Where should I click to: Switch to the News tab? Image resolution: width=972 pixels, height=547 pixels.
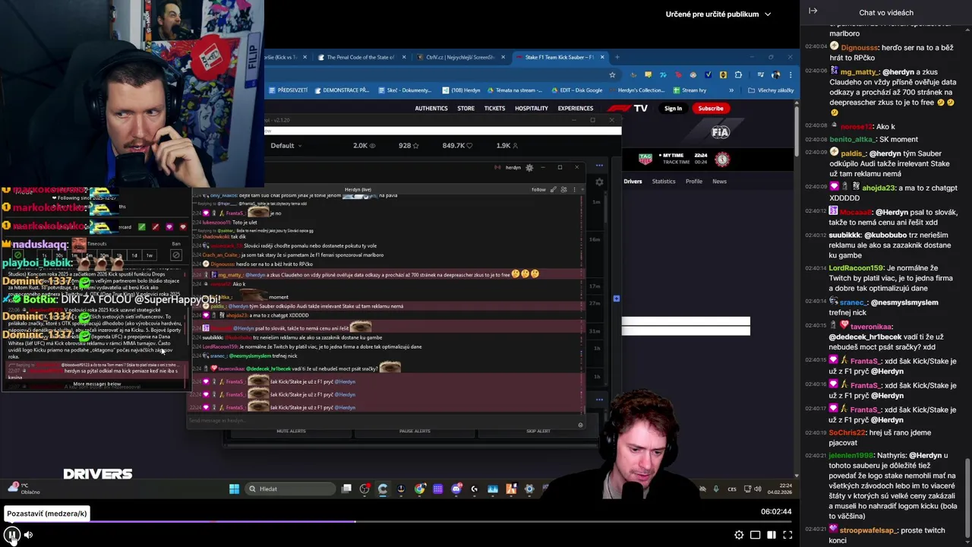tap(719, 182)
